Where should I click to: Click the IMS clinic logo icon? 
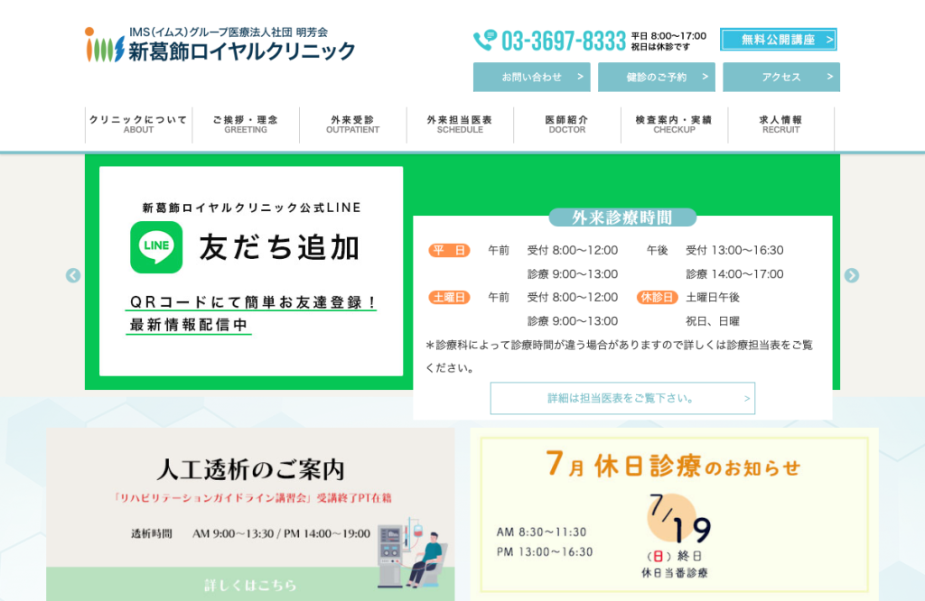coord(105,45)
